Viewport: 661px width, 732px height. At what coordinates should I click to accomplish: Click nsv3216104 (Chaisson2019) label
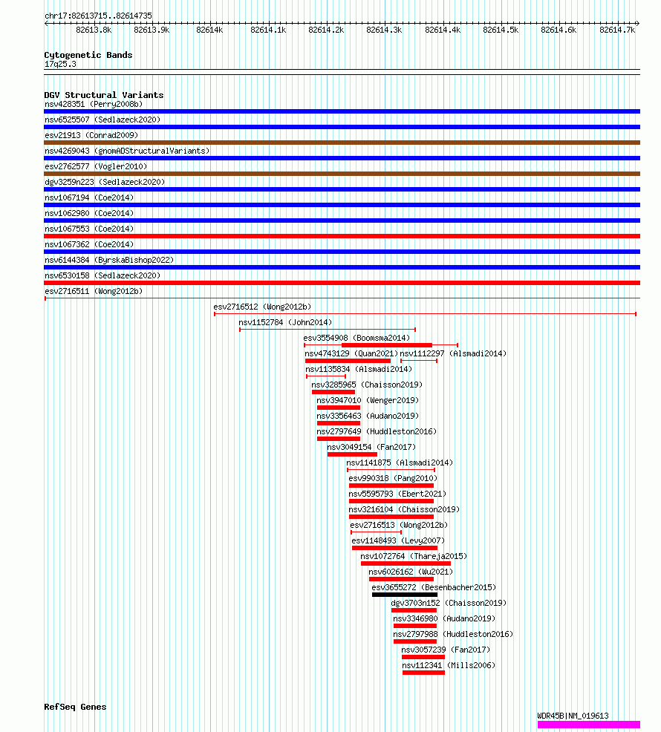[x=404, y=509]
